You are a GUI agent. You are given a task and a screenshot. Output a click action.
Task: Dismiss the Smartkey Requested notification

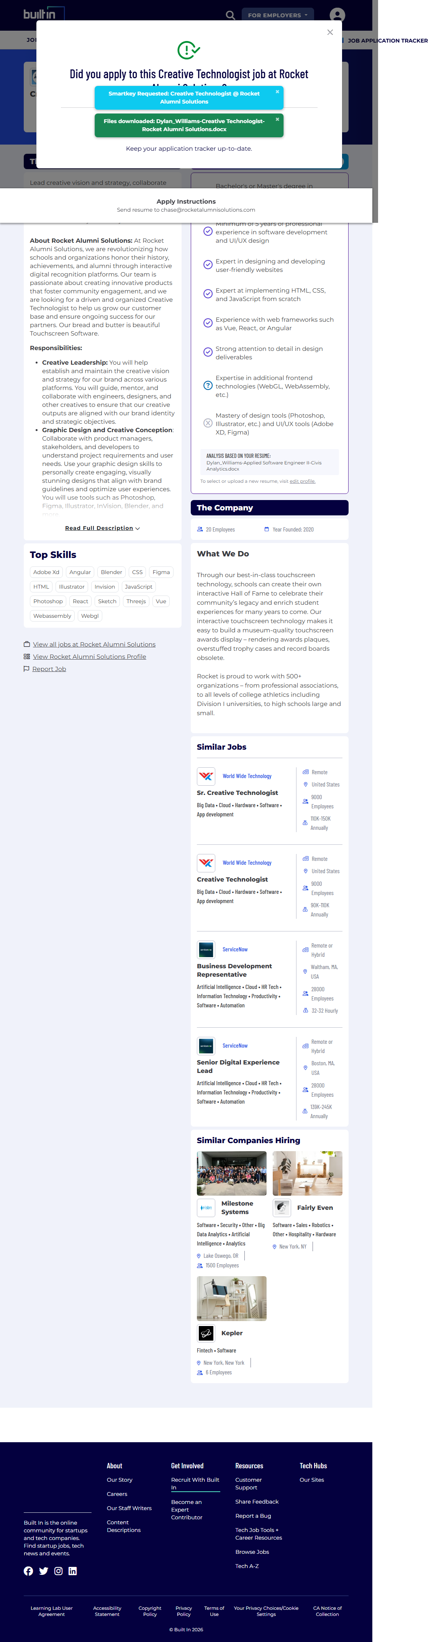277,92
